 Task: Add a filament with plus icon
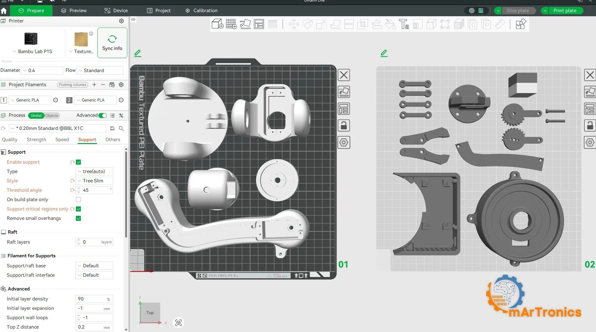coord(94,85)
